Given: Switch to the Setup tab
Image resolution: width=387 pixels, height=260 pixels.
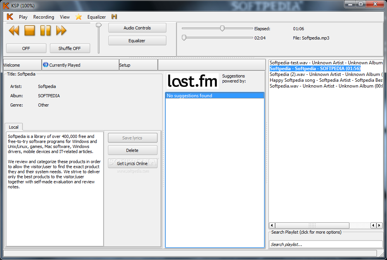Looking at the screenshot, I should pos(138,65).
